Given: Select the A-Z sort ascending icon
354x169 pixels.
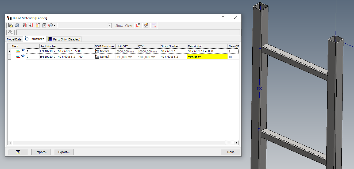Looking at the screenshot, I should click(x=24, y=25).
